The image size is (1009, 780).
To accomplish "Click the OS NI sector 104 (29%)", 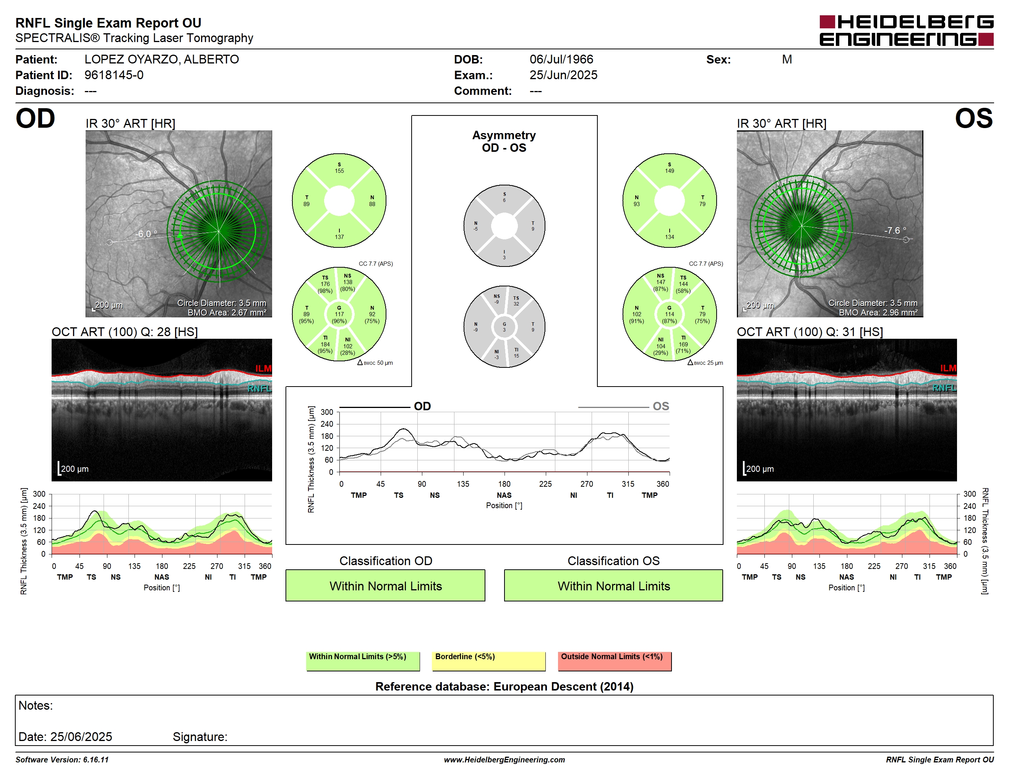I will (x=661, y=346).
